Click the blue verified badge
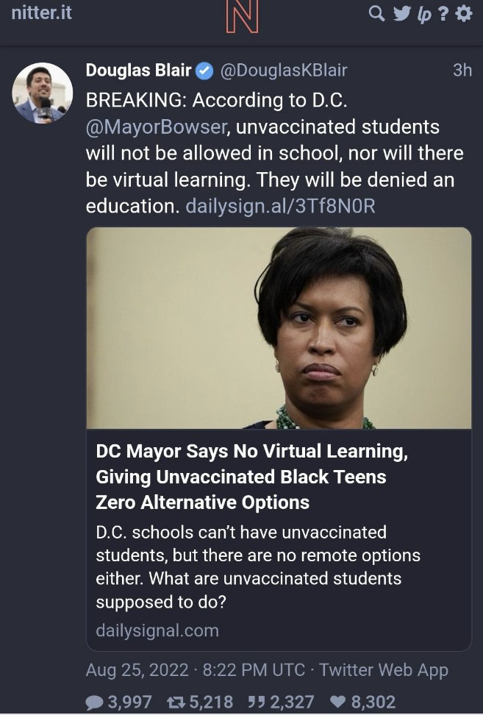The height and width of the screenshot is (715, 483). coord(204,71)
